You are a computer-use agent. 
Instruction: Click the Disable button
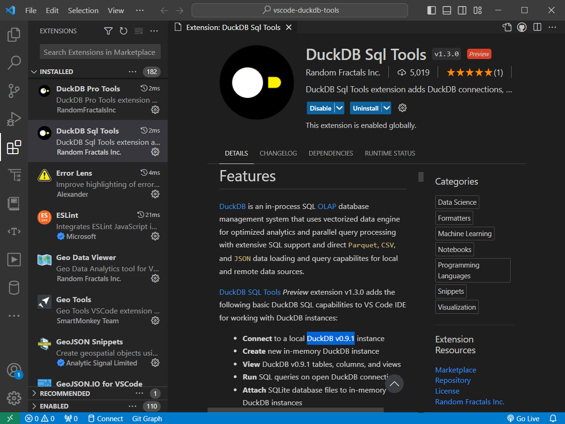click(320, 108)
